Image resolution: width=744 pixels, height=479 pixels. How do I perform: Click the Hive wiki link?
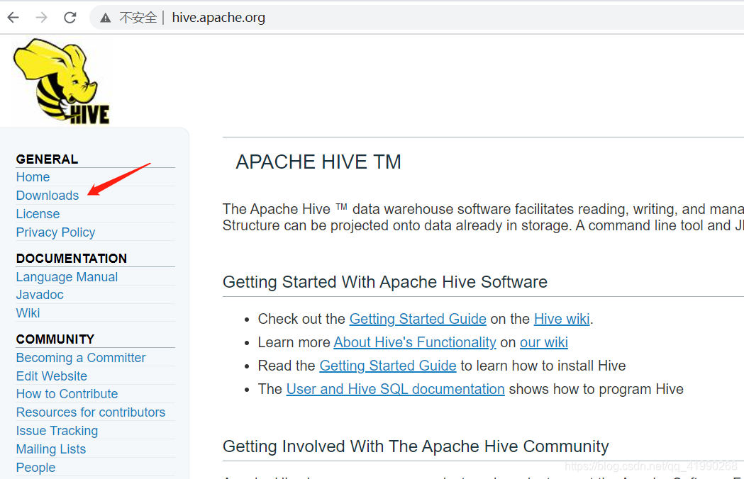[x=562, y=319]
